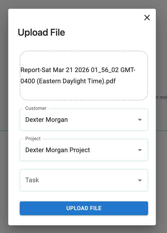Click the Upload File dialog heading
The image size is (167, 233).
point(41,32)
